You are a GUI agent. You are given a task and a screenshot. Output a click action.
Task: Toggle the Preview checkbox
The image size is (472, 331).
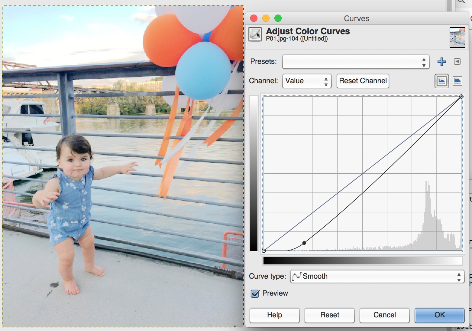pos(255,293)
